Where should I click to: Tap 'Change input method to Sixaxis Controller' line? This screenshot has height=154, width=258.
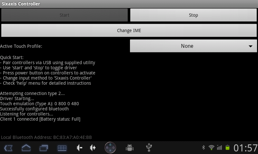click(x=46, y=78)
